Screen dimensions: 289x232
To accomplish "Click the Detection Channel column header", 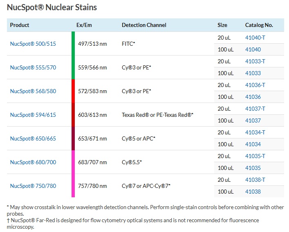I will tap(144, 25).
